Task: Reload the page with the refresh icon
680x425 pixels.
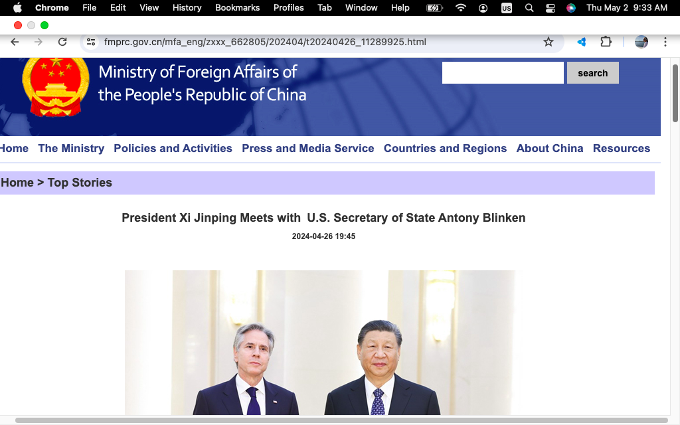Action: pyautogui.click(x=62, y=42)
